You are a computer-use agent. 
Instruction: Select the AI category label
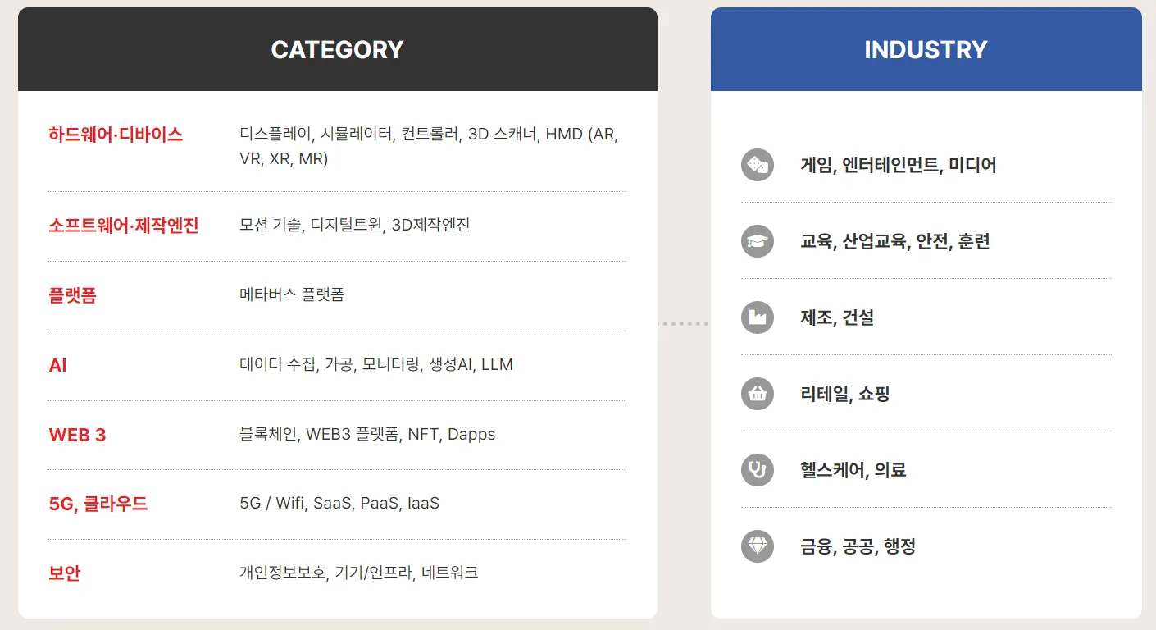point(58,365)
